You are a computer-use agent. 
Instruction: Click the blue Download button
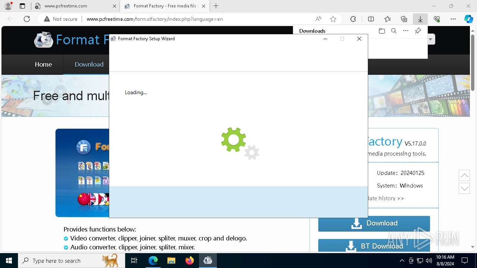click(374, 223)
